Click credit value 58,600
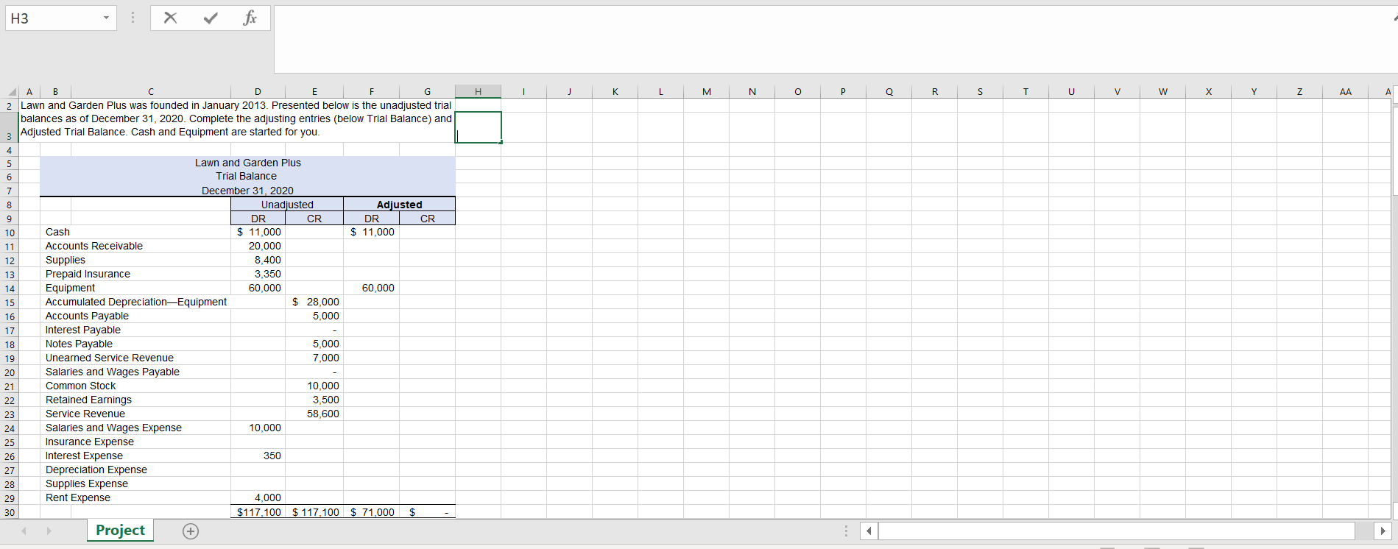The width and height of the screenshot is (1398, 549). pyautogui.click(x=323, y=414)
